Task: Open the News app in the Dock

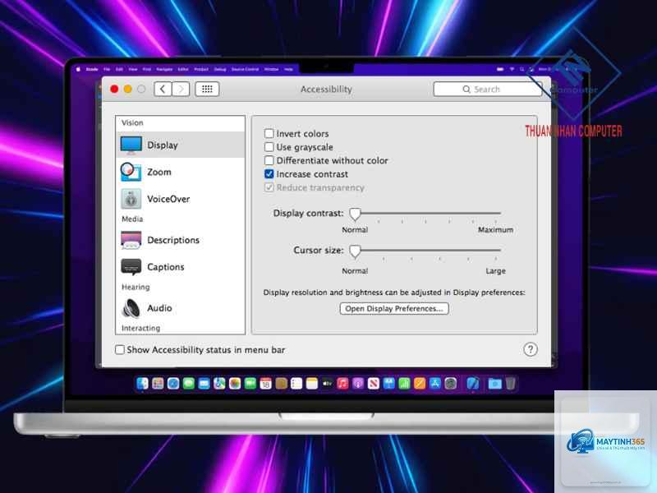Action: pyautogui.click(x=374, y=383)
